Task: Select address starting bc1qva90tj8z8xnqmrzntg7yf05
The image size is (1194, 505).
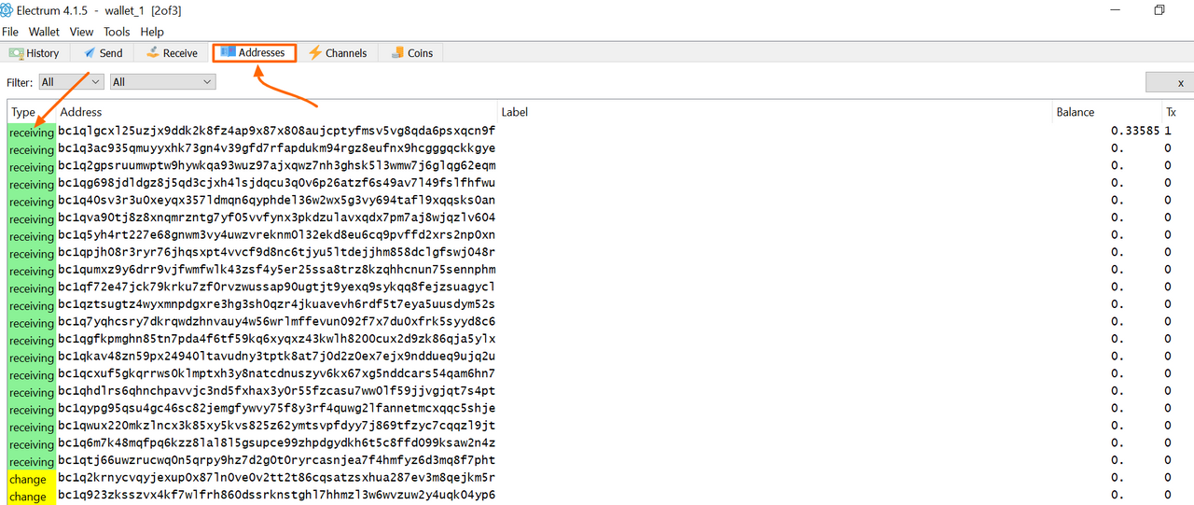Action: tap(277, 218)
